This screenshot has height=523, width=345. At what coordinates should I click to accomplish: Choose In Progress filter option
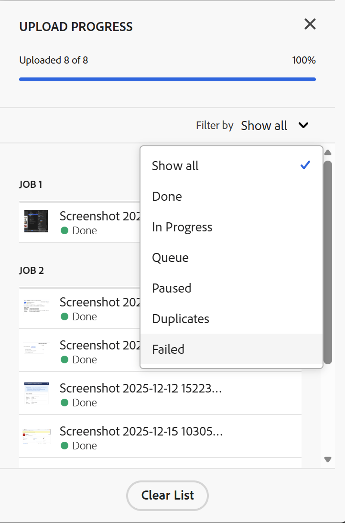[x=182, y=227]
